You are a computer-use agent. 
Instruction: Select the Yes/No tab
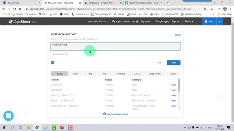59,74
